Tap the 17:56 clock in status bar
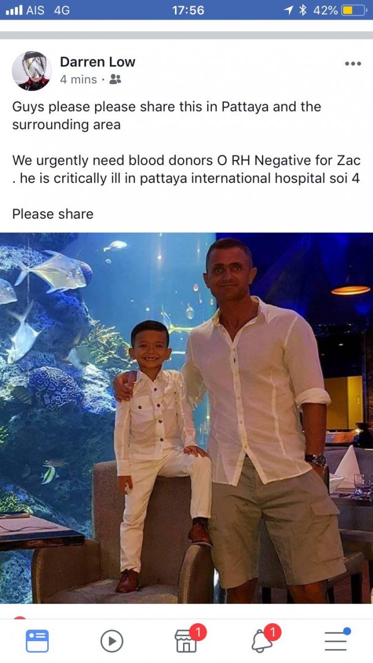373x663 pixels. [188, 10]
